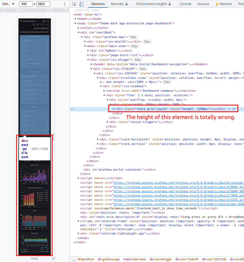Expand the section labeled Dashboard submenu

(104, 90)
